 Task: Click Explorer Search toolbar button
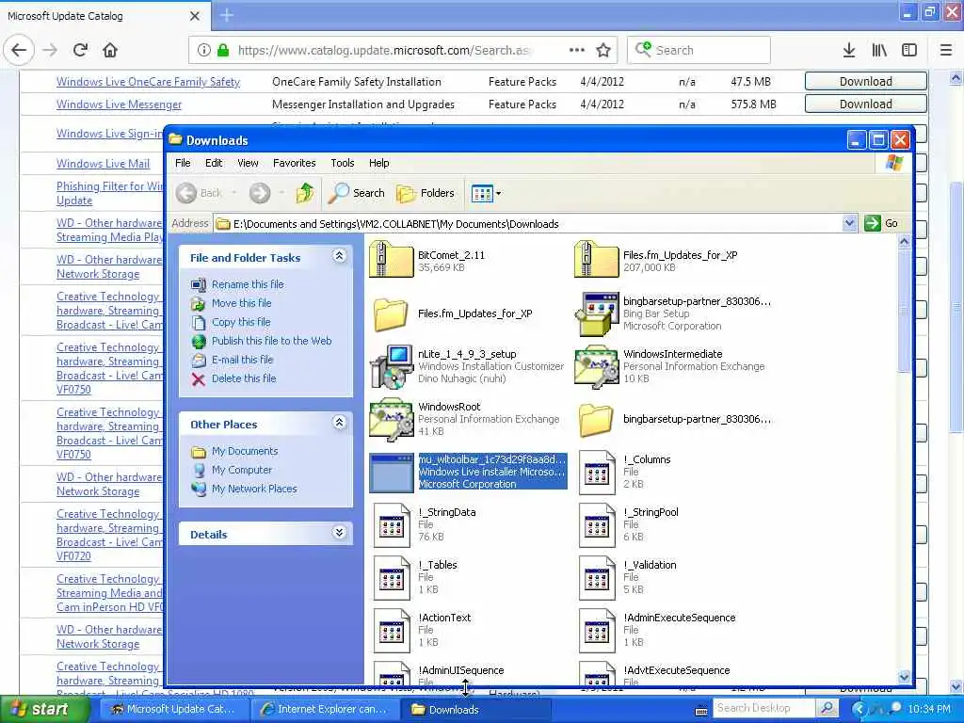tap(356, 193)
